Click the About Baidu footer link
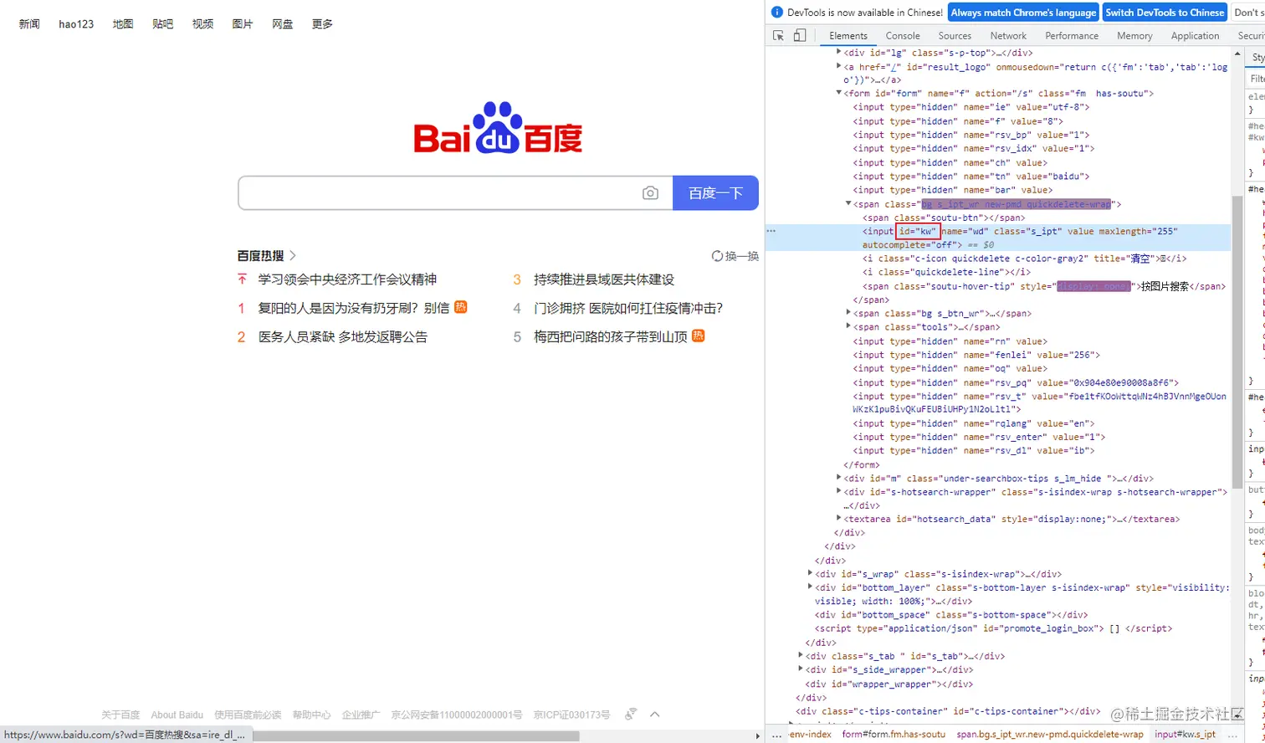This screenshot has height=743, width=1265. tap(177, 715)
